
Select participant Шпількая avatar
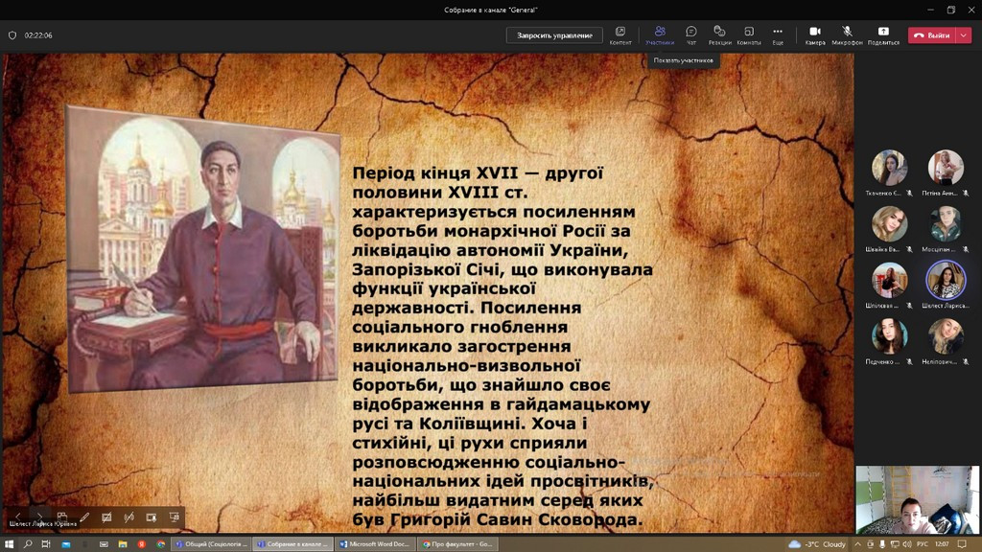[x=889, y=280]
